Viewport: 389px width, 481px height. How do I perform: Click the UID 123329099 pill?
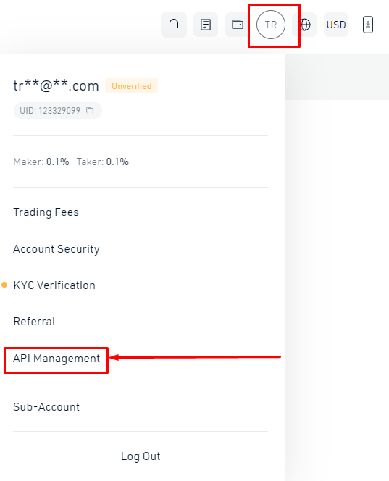click(58, 110)
